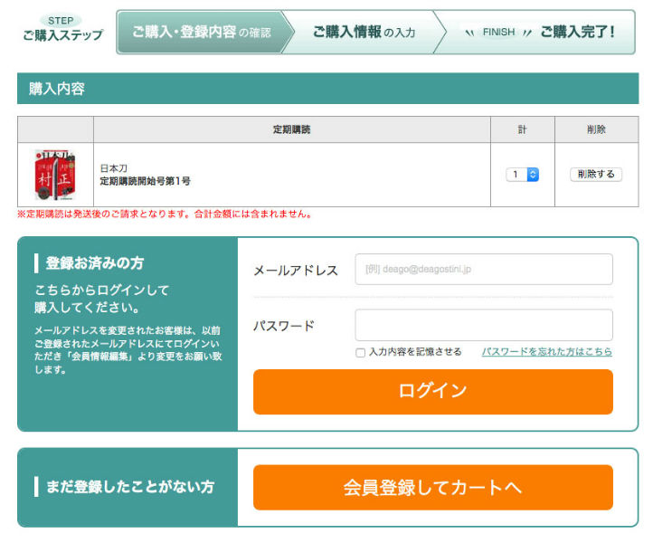Enable the 入力内容を記憶させる checkbox
This screenshot has height=543, width=653.
tap(361, 352)
